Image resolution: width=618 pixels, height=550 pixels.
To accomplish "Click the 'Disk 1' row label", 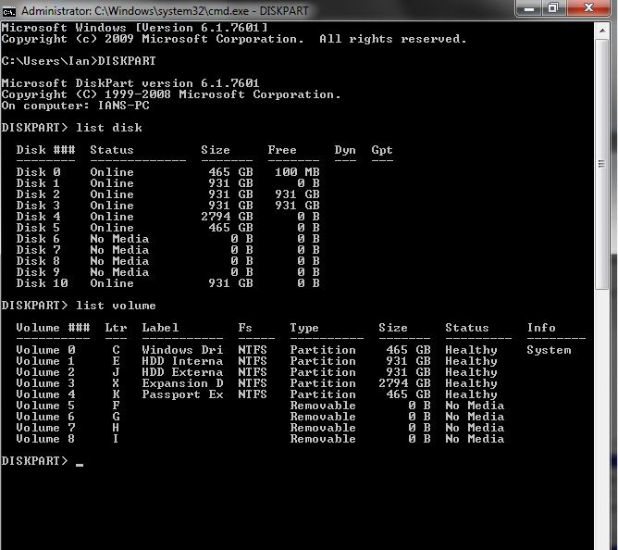I will point(38,183).
